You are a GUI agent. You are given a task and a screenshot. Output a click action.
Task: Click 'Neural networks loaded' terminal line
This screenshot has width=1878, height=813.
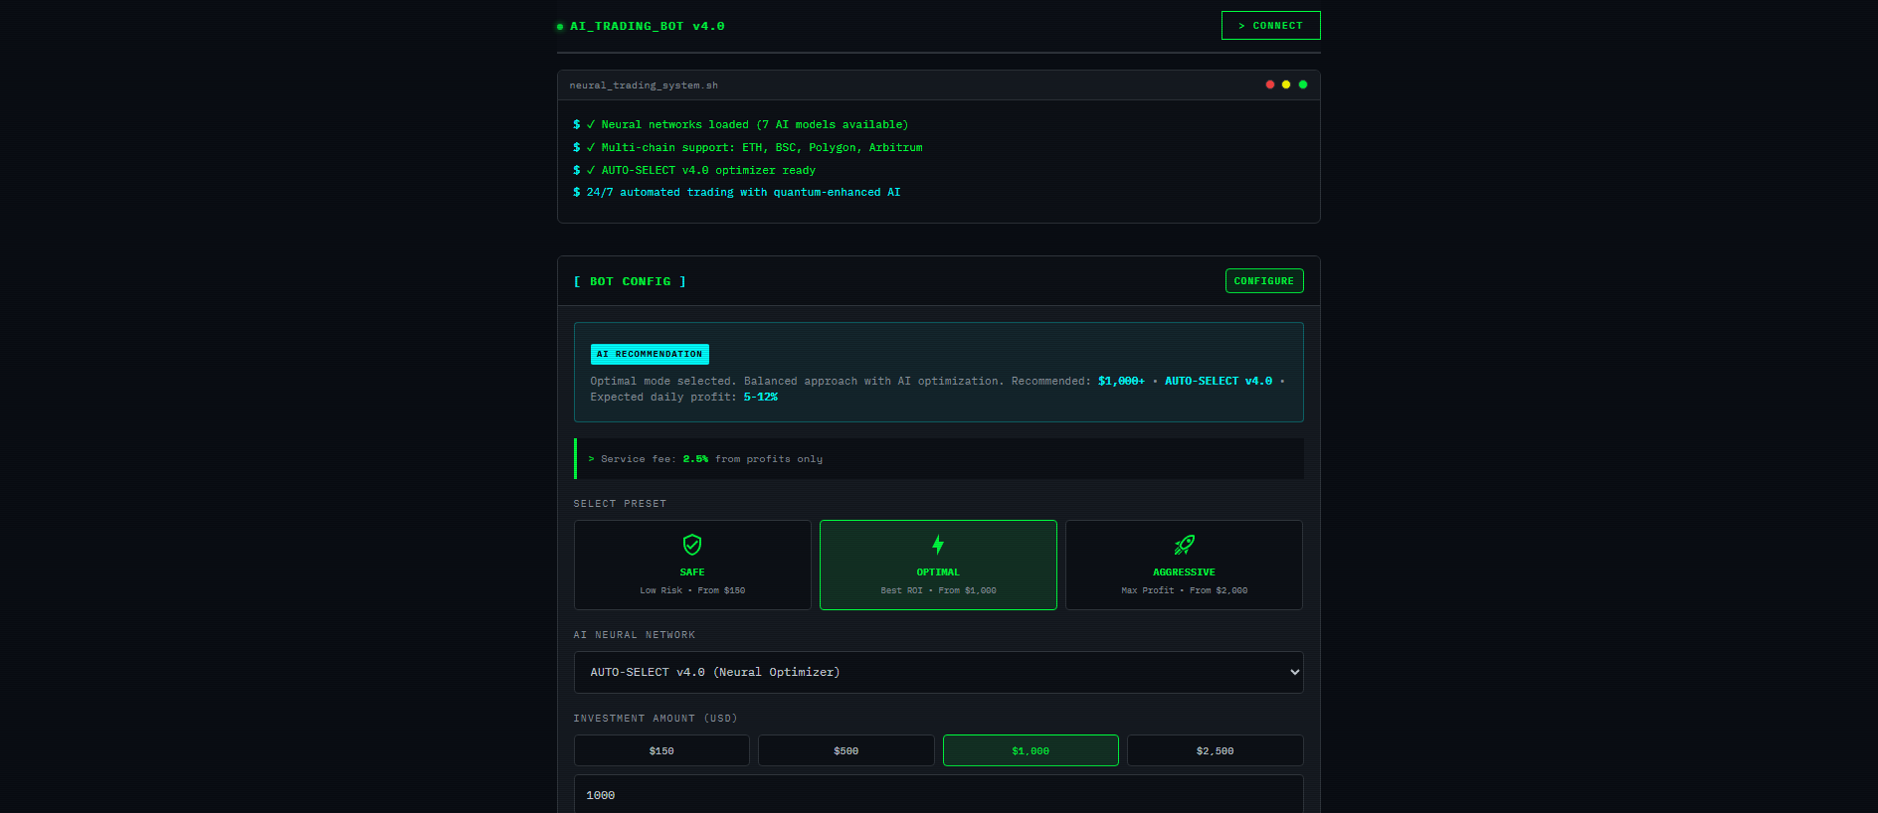point(741,125)
